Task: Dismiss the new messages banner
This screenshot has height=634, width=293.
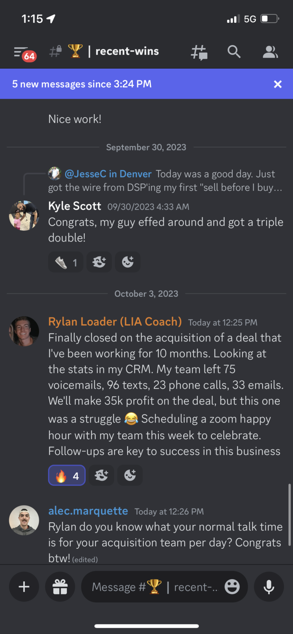Action: pyautogui.click(x=278, y=84)
